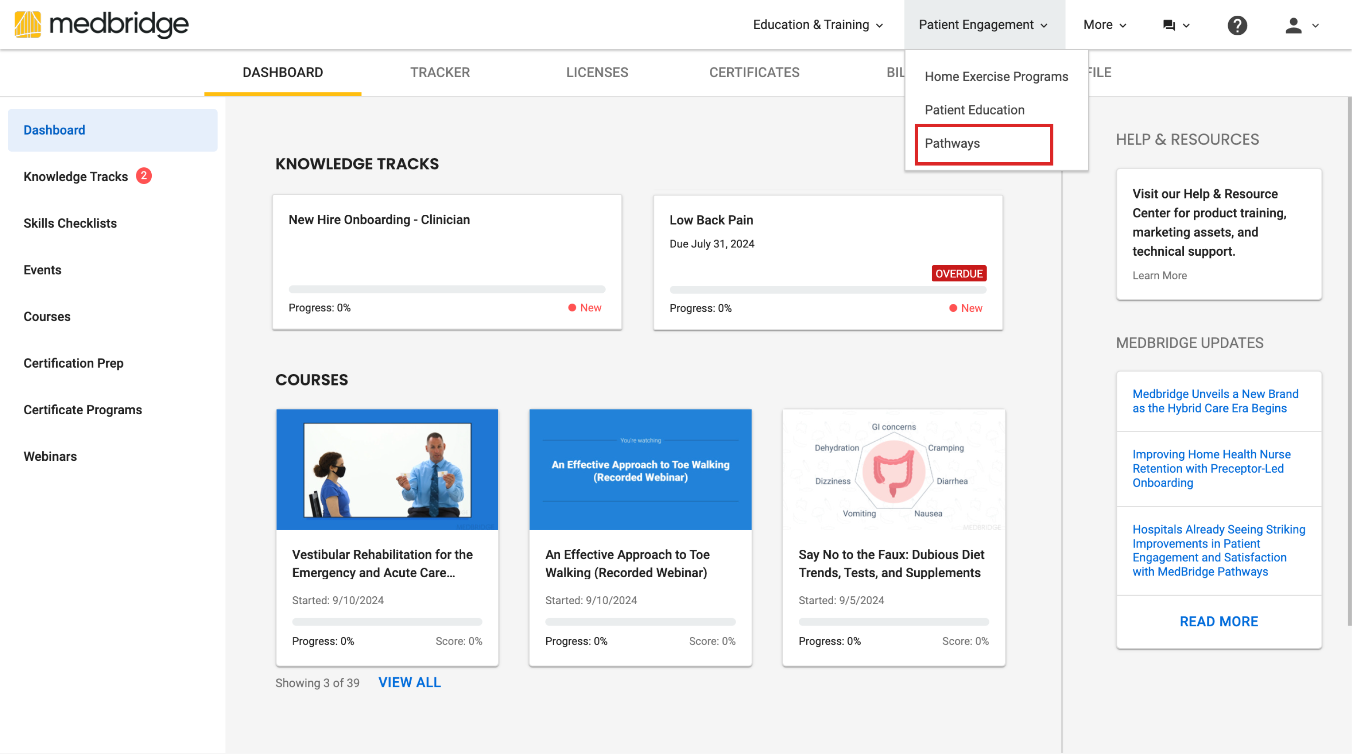This screenshot has width=1352, height=754.
Task: Go to Courses in the sidebar
Action: 47,317
